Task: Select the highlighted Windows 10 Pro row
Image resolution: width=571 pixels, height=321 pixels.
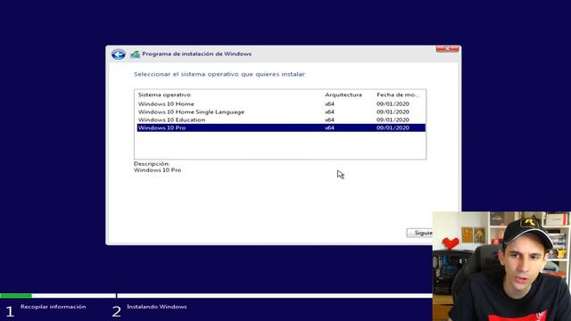Action: click(x=281, y=128)
